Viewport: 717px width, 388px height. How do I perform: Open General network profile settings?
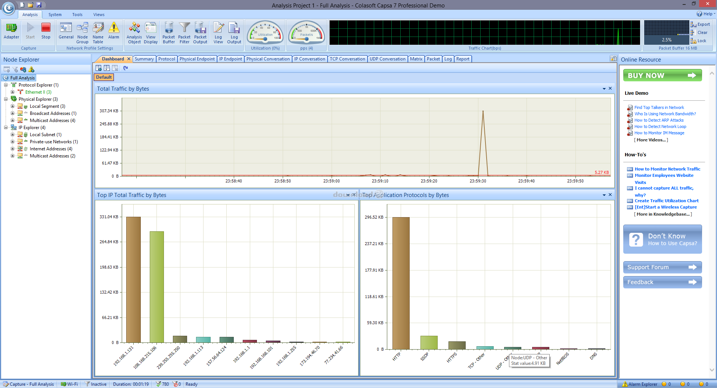[66, 31]
